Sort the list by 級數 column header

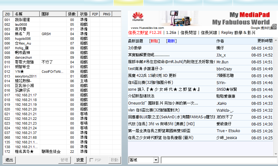point(72,14)
